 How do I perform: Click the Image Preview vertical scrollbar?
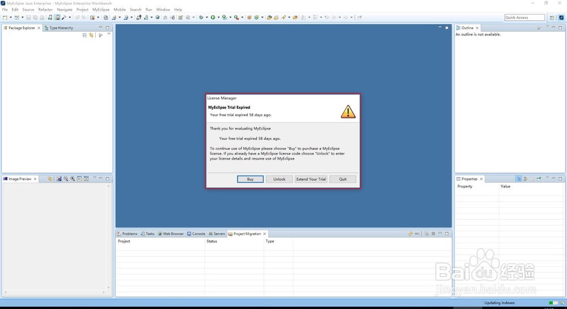tap(108, 237)
